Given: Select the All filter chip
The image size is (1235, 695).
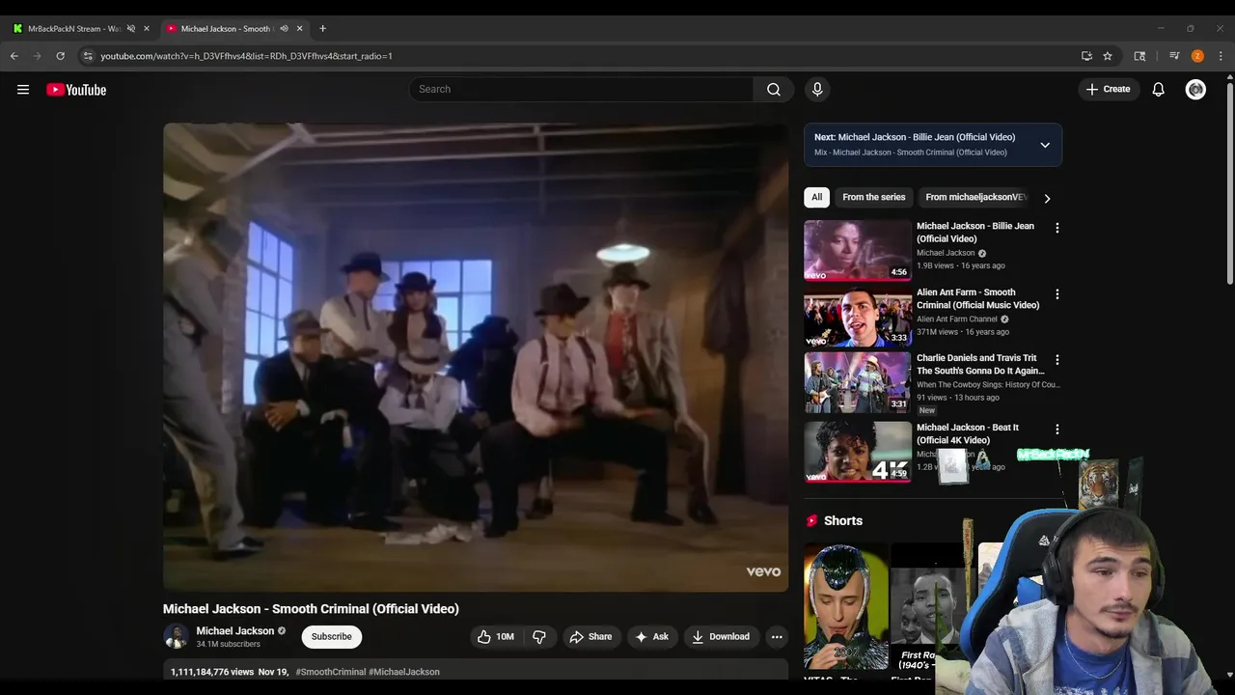Looking at the screenshot, I should pos(816,197).
